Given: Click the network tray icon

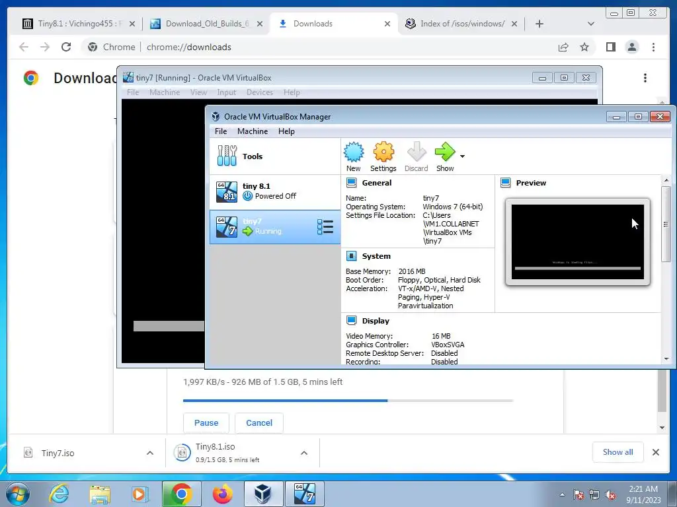Looking at the screenshot, I should click(594, 494).
